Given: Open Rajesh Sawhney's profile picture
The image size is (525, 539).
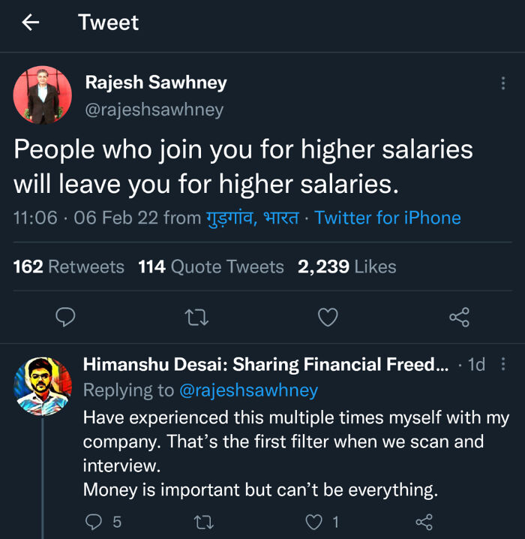Looking at the screenshot, I should [43, 95].
